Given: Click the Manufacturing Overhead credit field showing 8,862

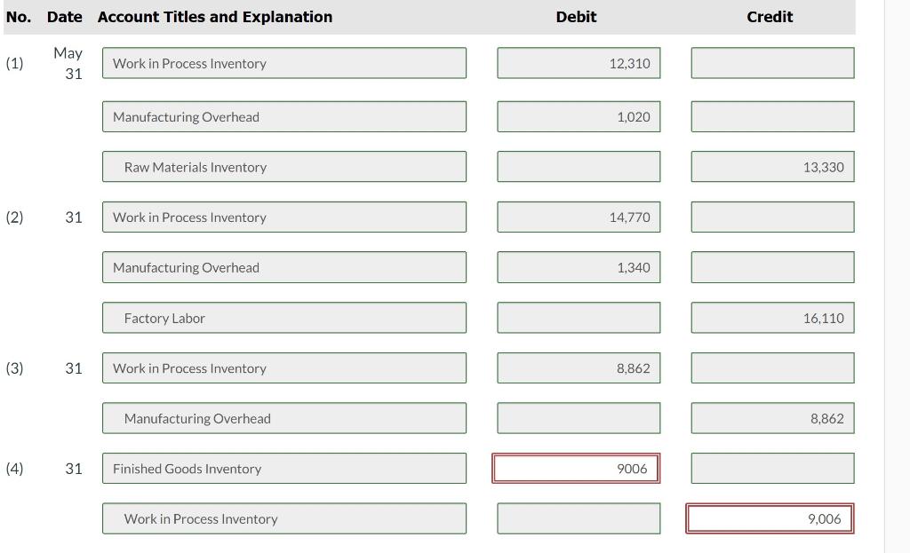Looking at the screenshot, I should click(x=771, y=418).
